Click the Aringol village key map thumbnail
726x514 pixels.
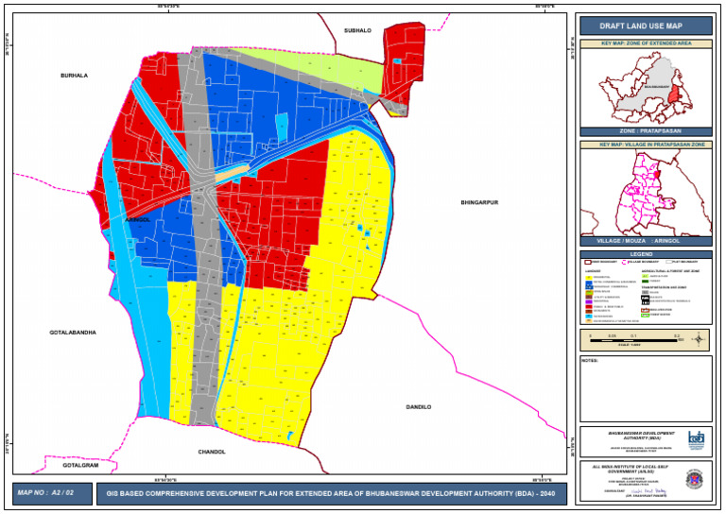(x=646, y=193)
